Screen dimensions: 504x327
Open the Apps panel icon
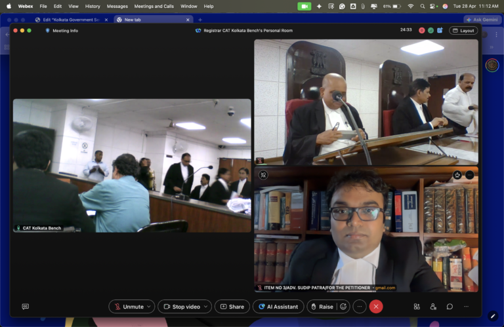coord(417,307)
